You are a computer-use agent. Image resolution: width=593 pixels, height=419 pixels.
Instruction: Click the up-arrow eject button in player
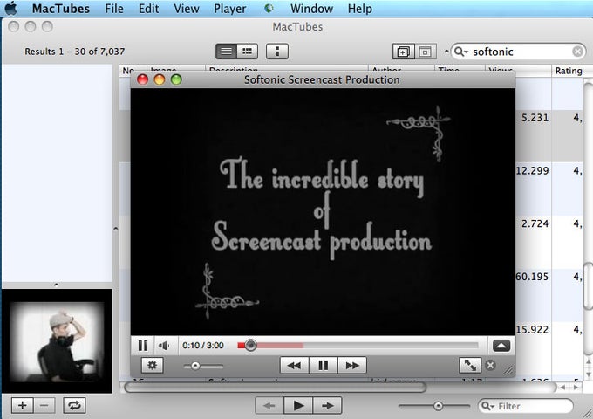click(x=501, y=345)
